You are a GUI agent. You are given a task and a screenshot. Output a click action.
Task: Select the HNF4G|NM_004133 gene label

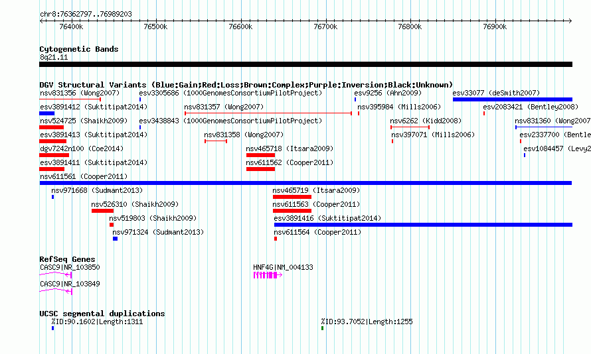pos(283,267)
